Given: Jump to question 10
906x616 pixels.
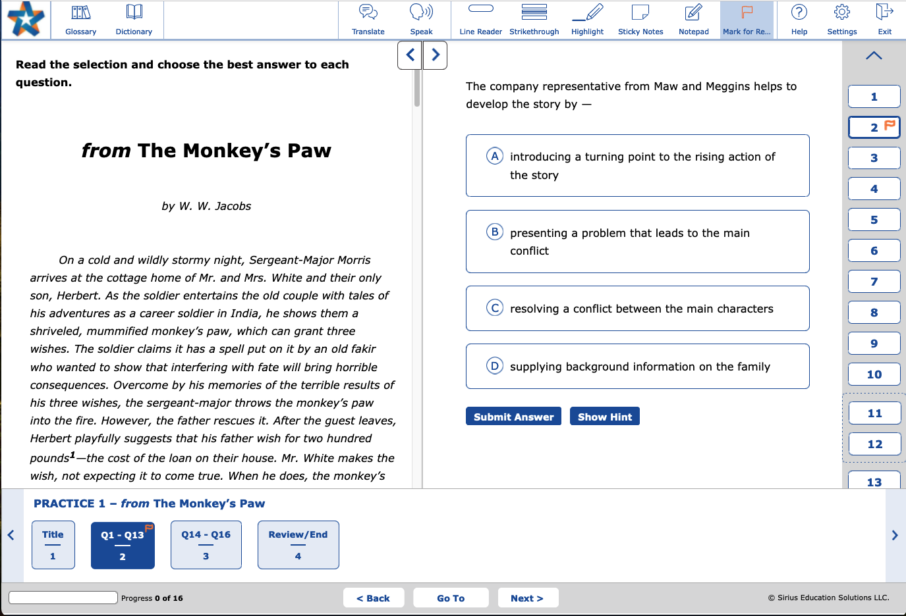Looking at the screenshot, I should [874, 374].
